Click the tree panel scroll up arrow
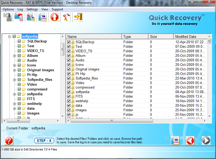 click(x=63, y=36)
